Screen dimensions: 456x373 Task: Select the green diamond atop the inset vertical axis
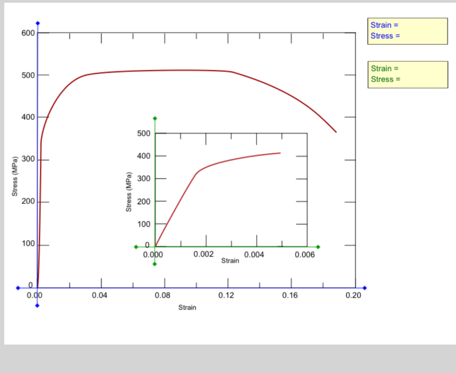(155, 117)
